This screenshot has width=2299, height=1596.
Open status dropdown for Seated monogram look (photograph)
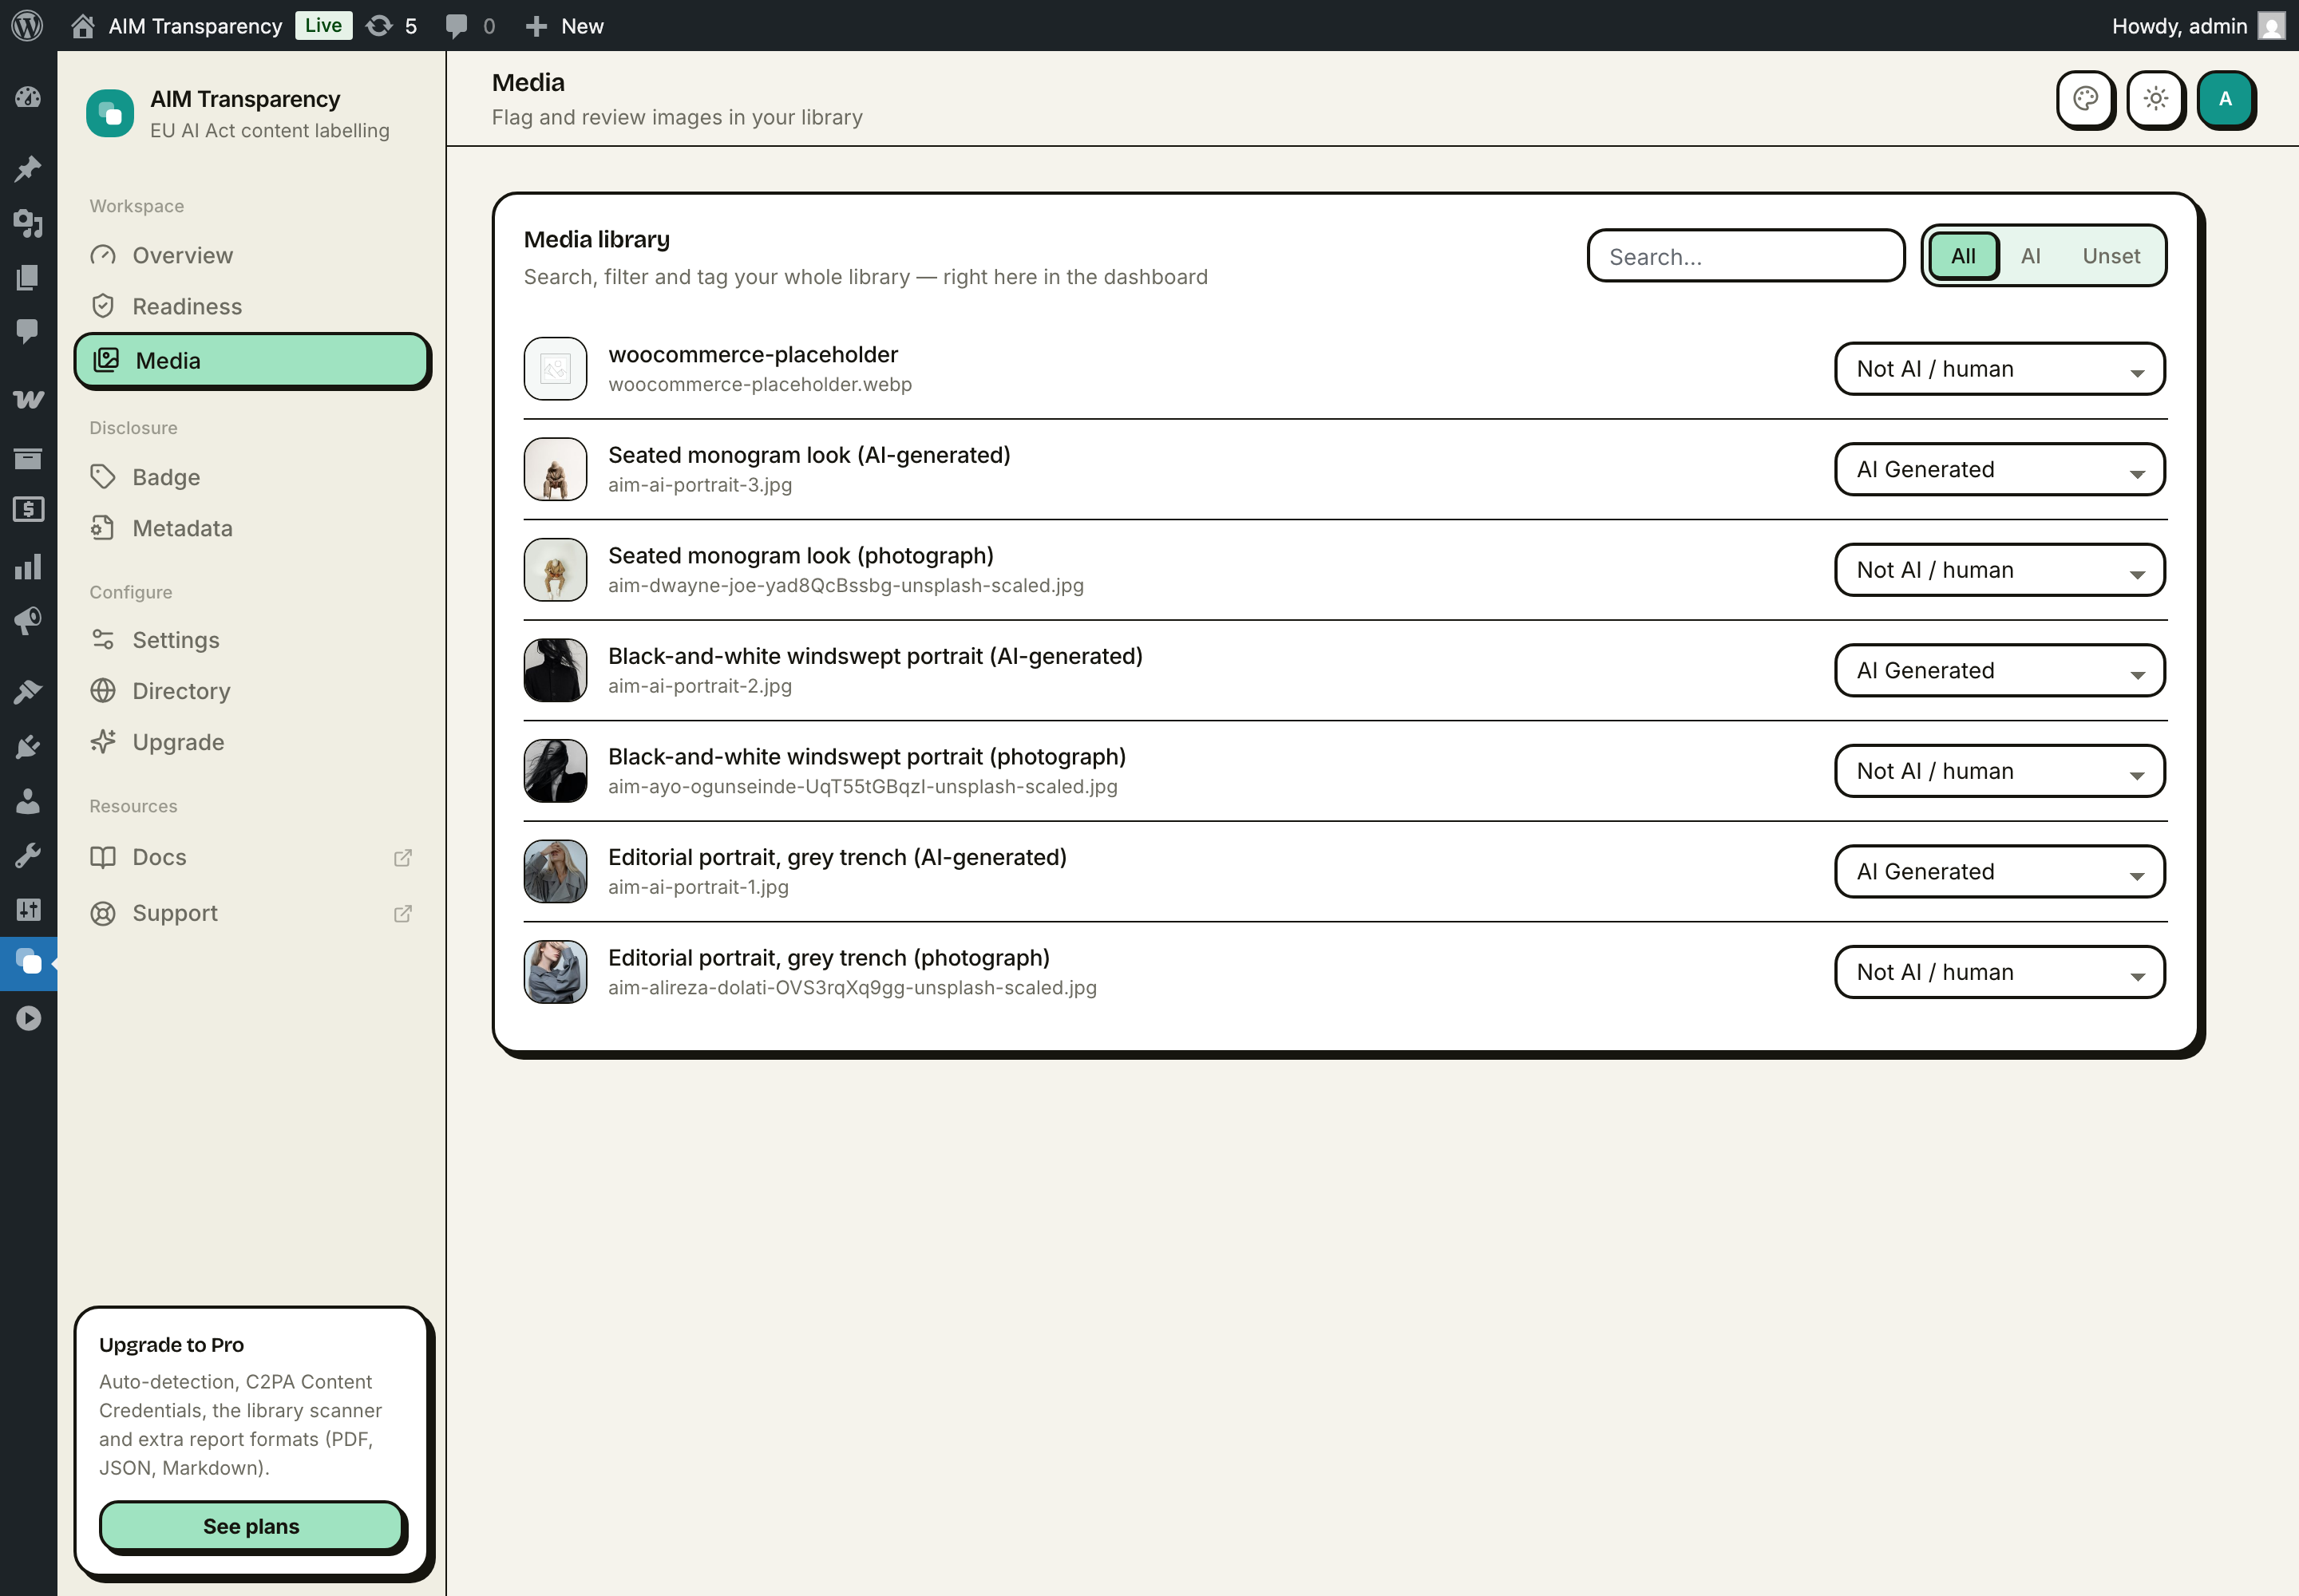[x=1999, y=570]
